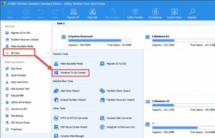Choose Migrate OS to SSD in the Wizards sidebar
The height and width of the screenshot is (138, 215).
click(x=18, y=33)
